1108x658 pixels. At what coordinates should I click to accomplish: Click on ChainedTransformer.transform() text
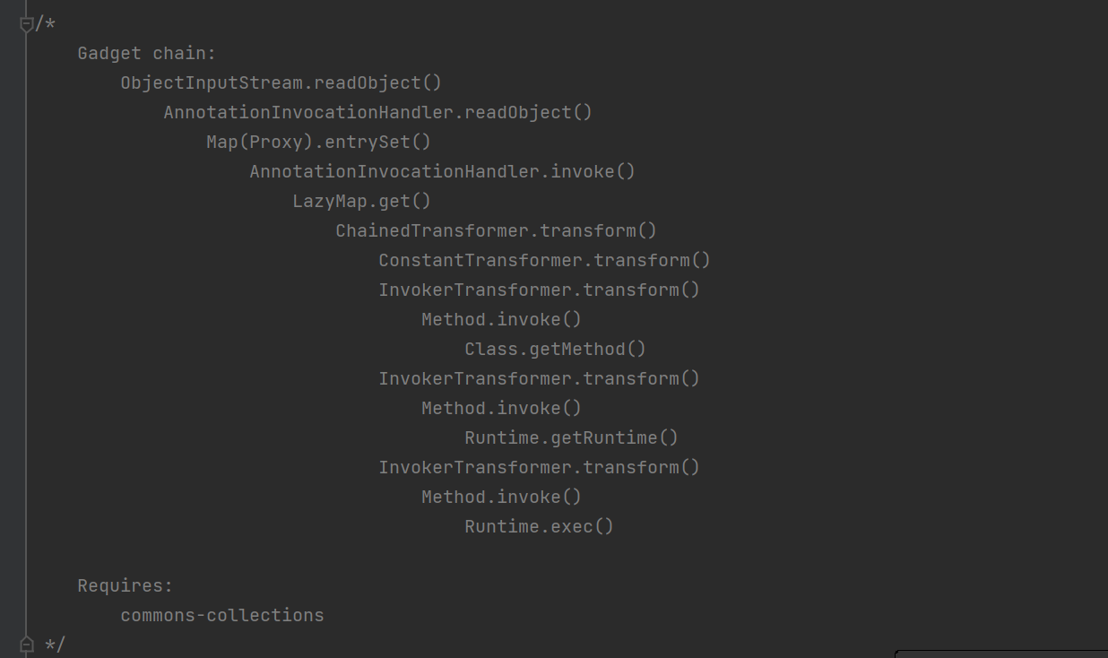[496, 231]
